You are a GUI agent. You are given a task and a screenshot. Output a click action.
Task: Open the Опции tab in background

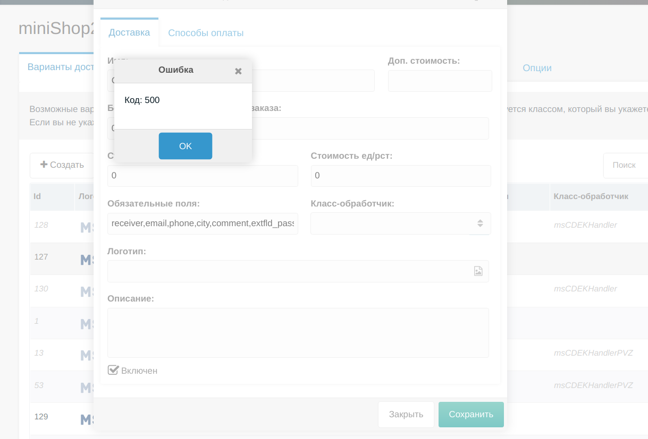click(537, 68)
